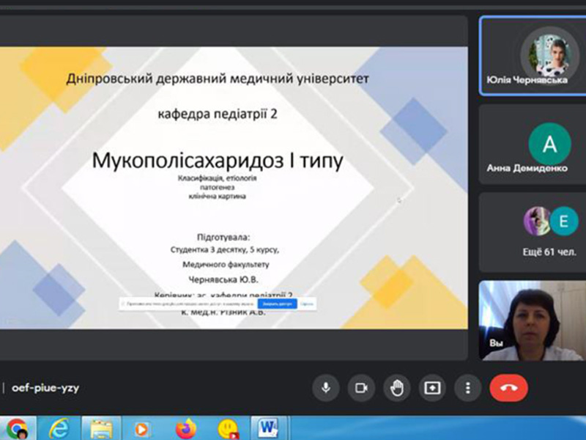The image size is (586, 440).
Task: Open Firefox from the taskbar
Action: pyautogui.click(x=187, y=428)
